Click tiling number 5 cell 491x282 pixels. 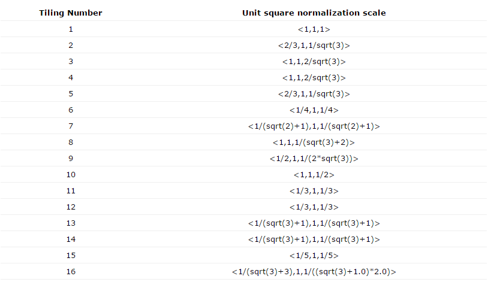(71, 93)
